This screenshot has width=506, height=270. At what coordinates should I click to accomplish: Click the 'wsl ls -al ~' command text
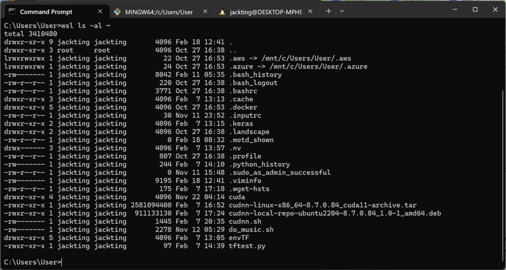pos(86,26)
